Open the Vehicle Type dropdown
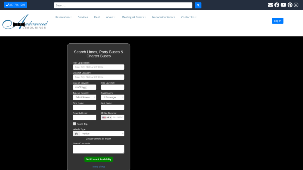This screenshot has width=303, height=170. click(x=102, y=134)
